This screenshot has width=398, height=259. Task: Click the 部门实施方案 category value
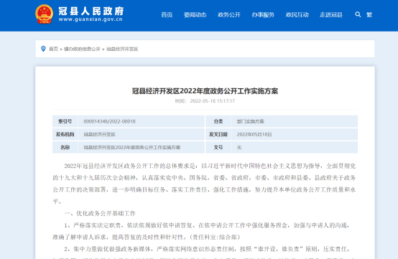click(251, 121)
